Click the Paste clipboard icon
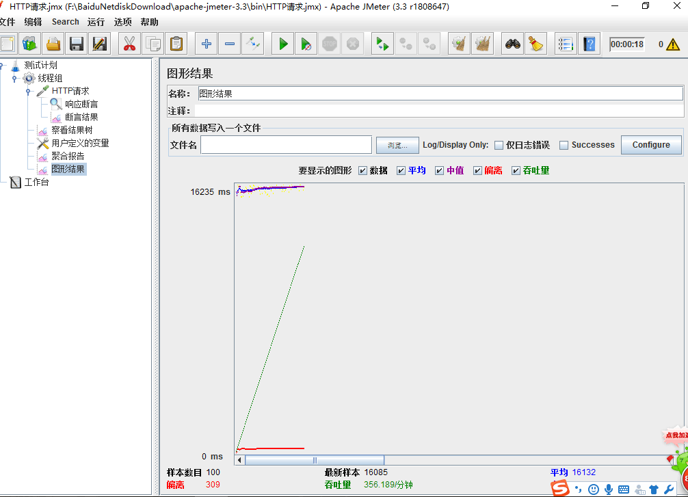688x497 pixels. 176,44
